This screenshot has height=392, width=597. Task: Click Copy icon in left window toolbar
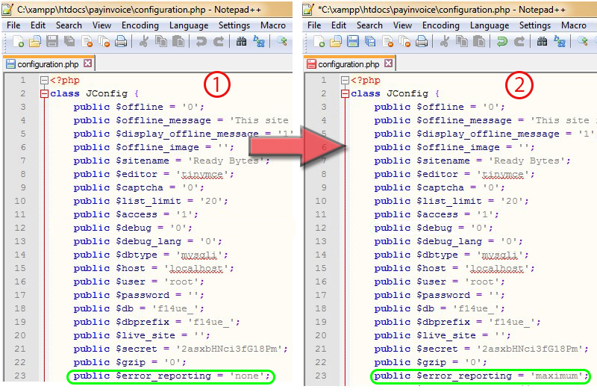[x=161, y=41]
